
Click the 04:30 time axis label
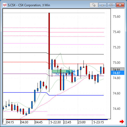[25, 122]
